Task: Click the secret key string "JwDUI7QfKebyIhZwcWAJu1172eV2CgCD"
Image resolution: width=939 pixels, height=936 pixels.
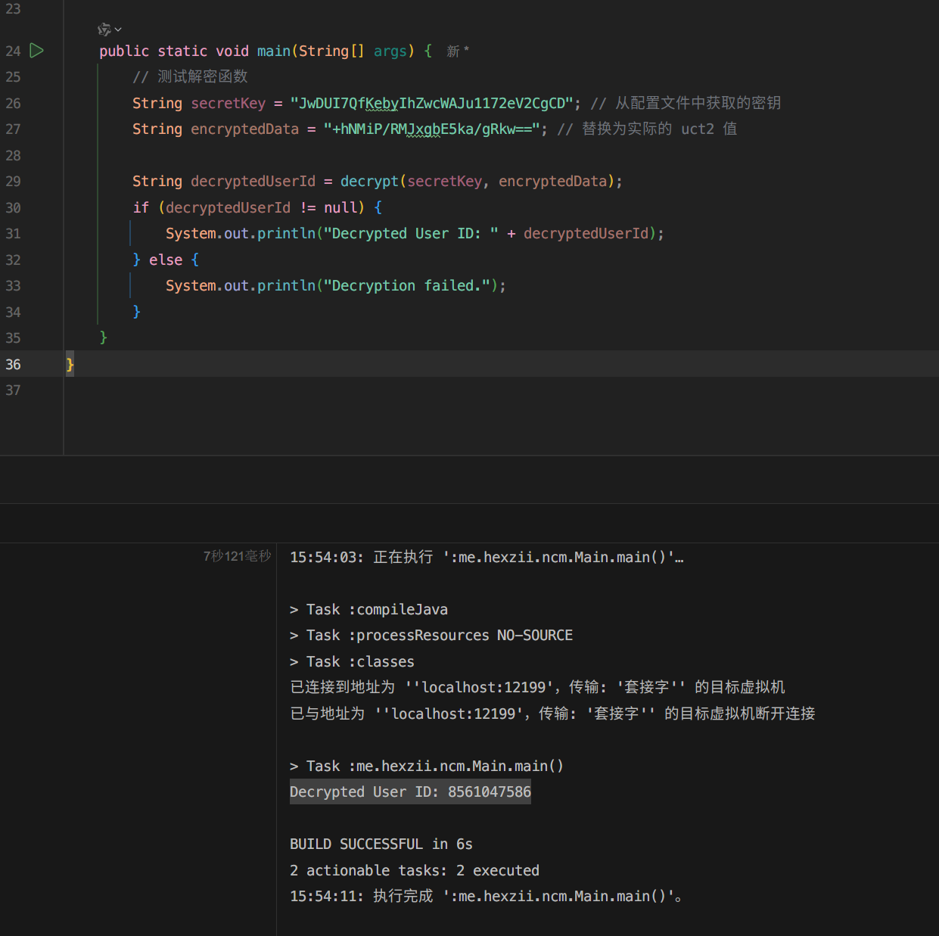Action: point(431,103)
